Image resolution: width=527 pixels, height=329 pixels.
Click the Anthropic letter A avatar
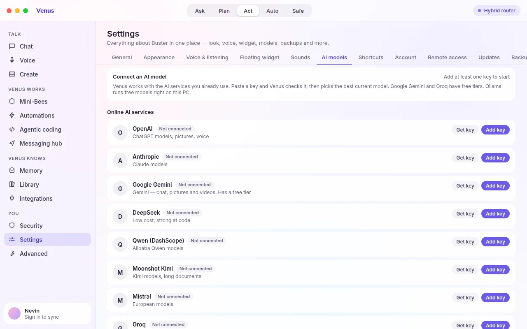pos(120,160)
